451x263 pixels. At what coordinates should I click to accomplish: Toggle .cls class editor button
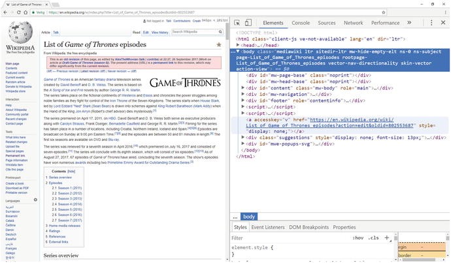point(373,238)
